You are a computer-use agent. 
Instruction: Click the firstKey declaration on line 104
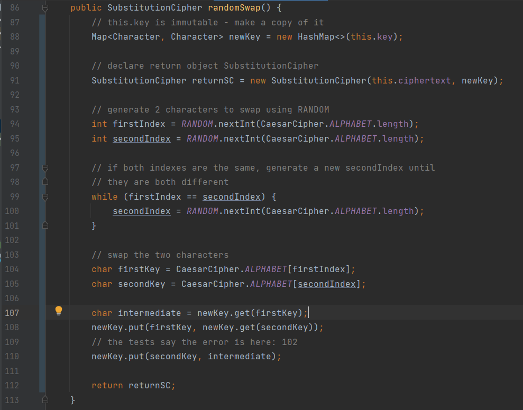pos(139,269)
